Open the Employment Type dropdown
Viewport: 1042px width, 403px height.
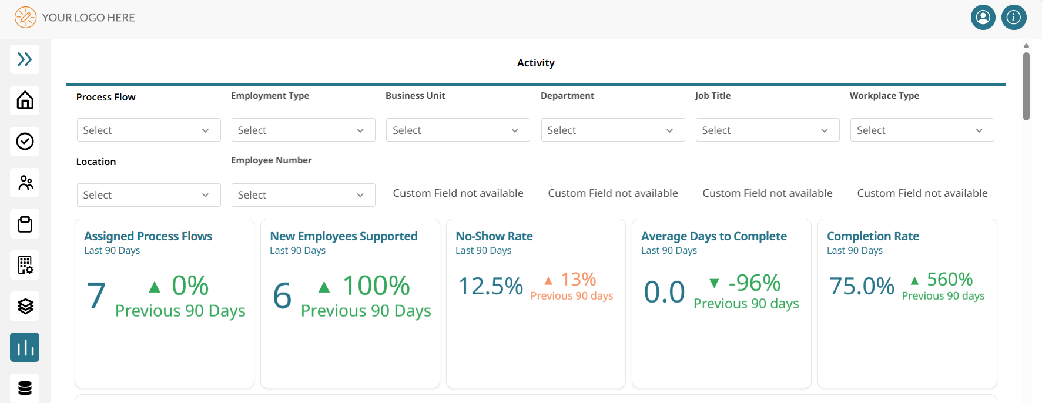click(x=303, y=130)
